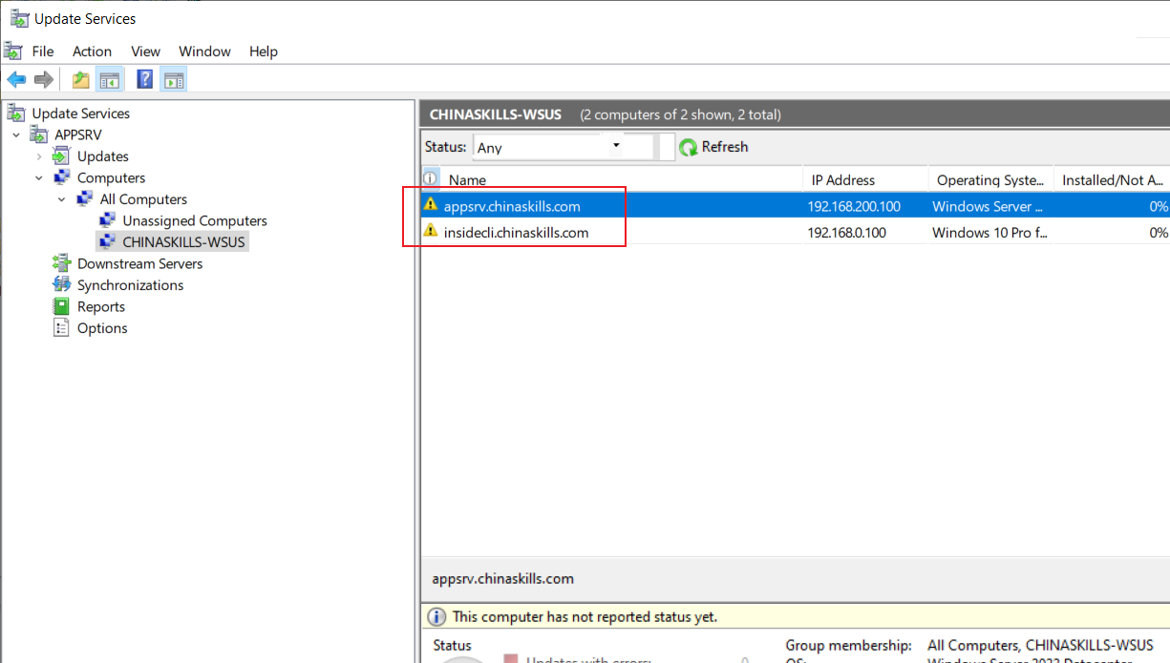Expand the Updates tree node
The width and height of the screenshot is (1170, 663).
click(x=39, y=156)
